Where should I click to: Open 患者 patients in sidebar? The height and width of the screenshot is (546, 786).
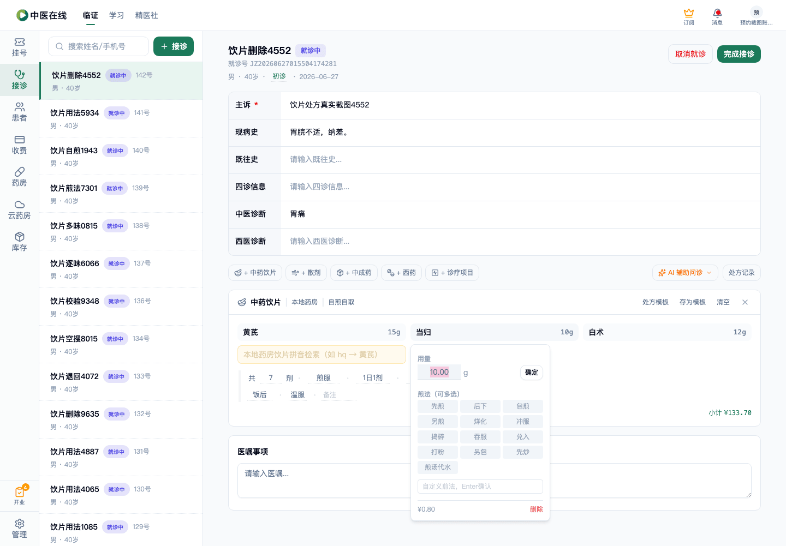point(19,112)
